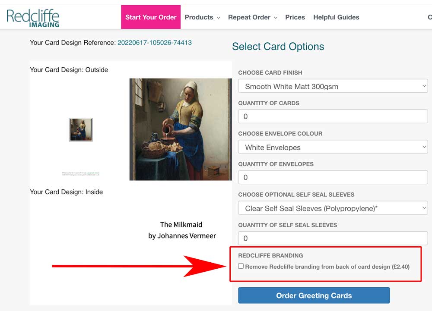The image size is (432, 311).
Task: Click the Quantity of Envelopes input field
Action: coord(333,177)
